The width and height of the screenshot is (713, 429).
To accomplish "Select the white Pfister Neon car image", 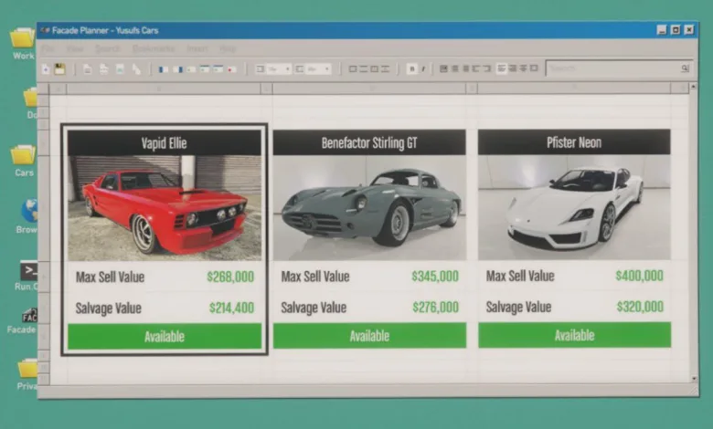I will (x=574, y=207).
